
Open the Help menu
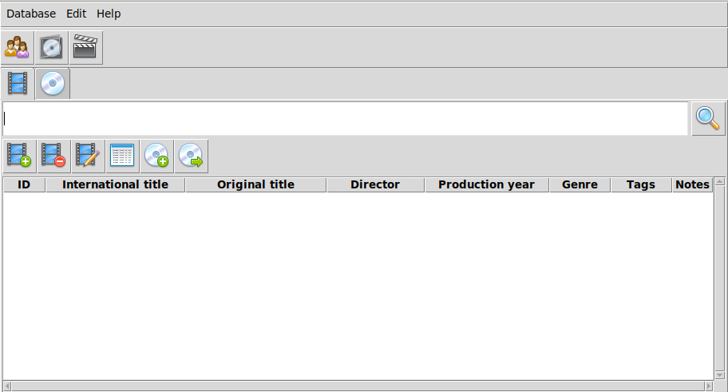(109, 14)
